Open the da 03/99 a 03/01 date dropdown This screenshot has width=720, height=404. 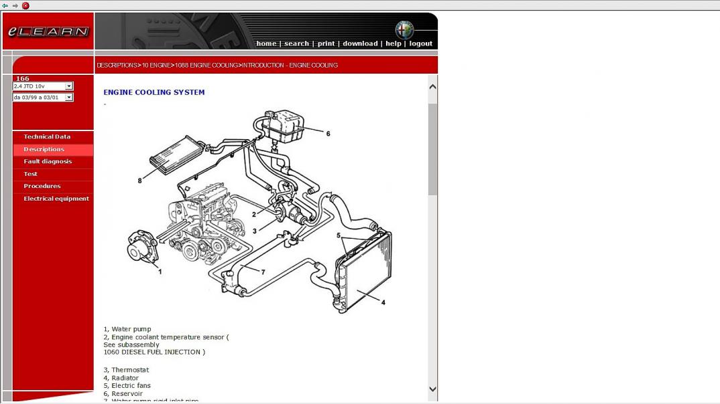click(43, 97)
